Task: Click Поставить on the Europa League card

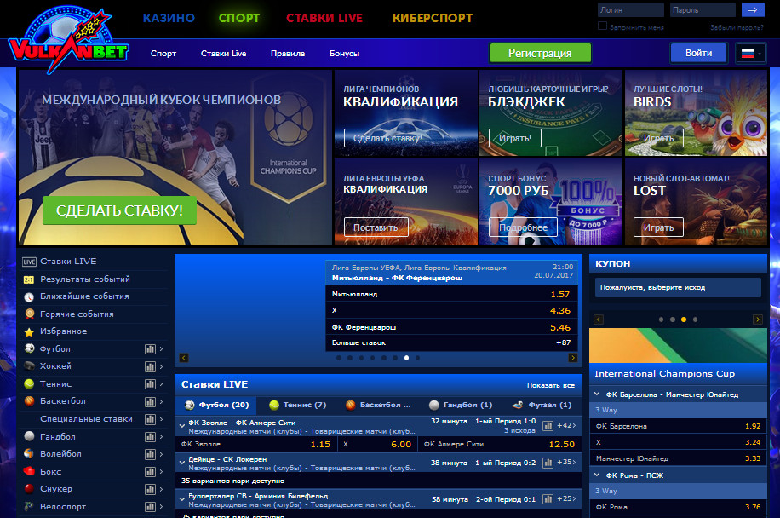Action: [x=376, y=227]
